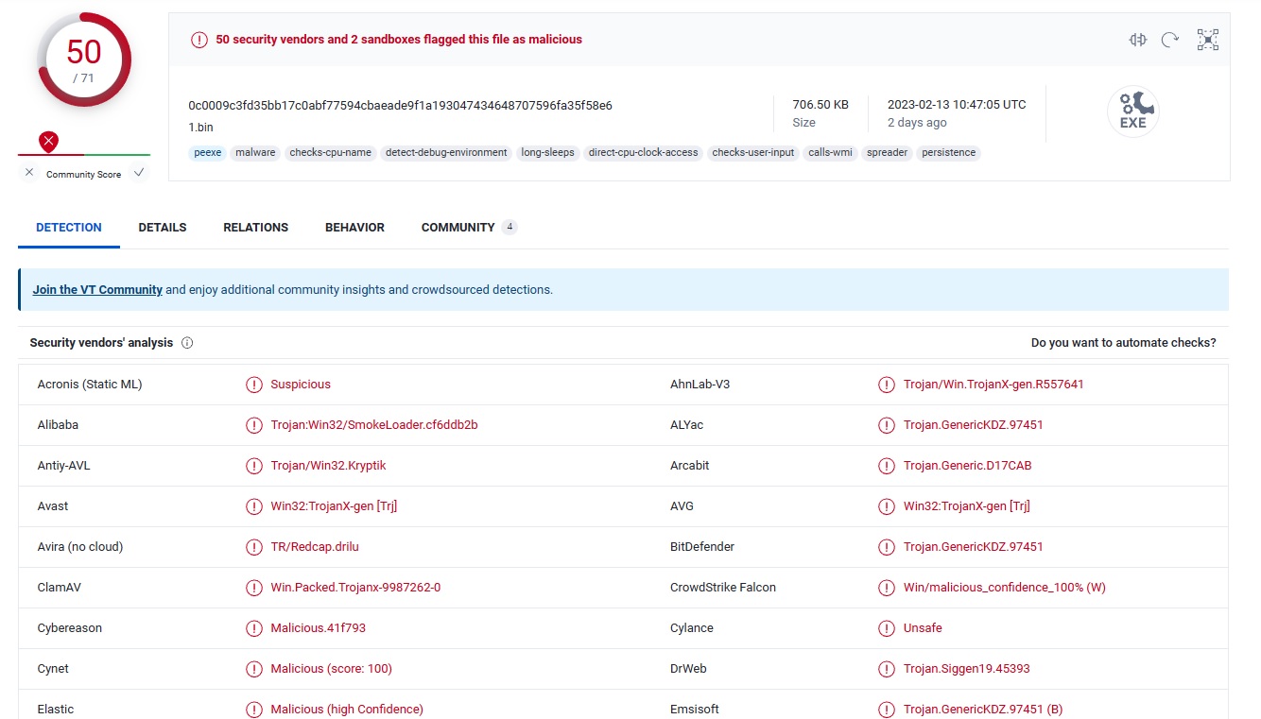Click alert icon for DrWeb detection
This screenshot has height=719, width=1261.
coord(887,669)
